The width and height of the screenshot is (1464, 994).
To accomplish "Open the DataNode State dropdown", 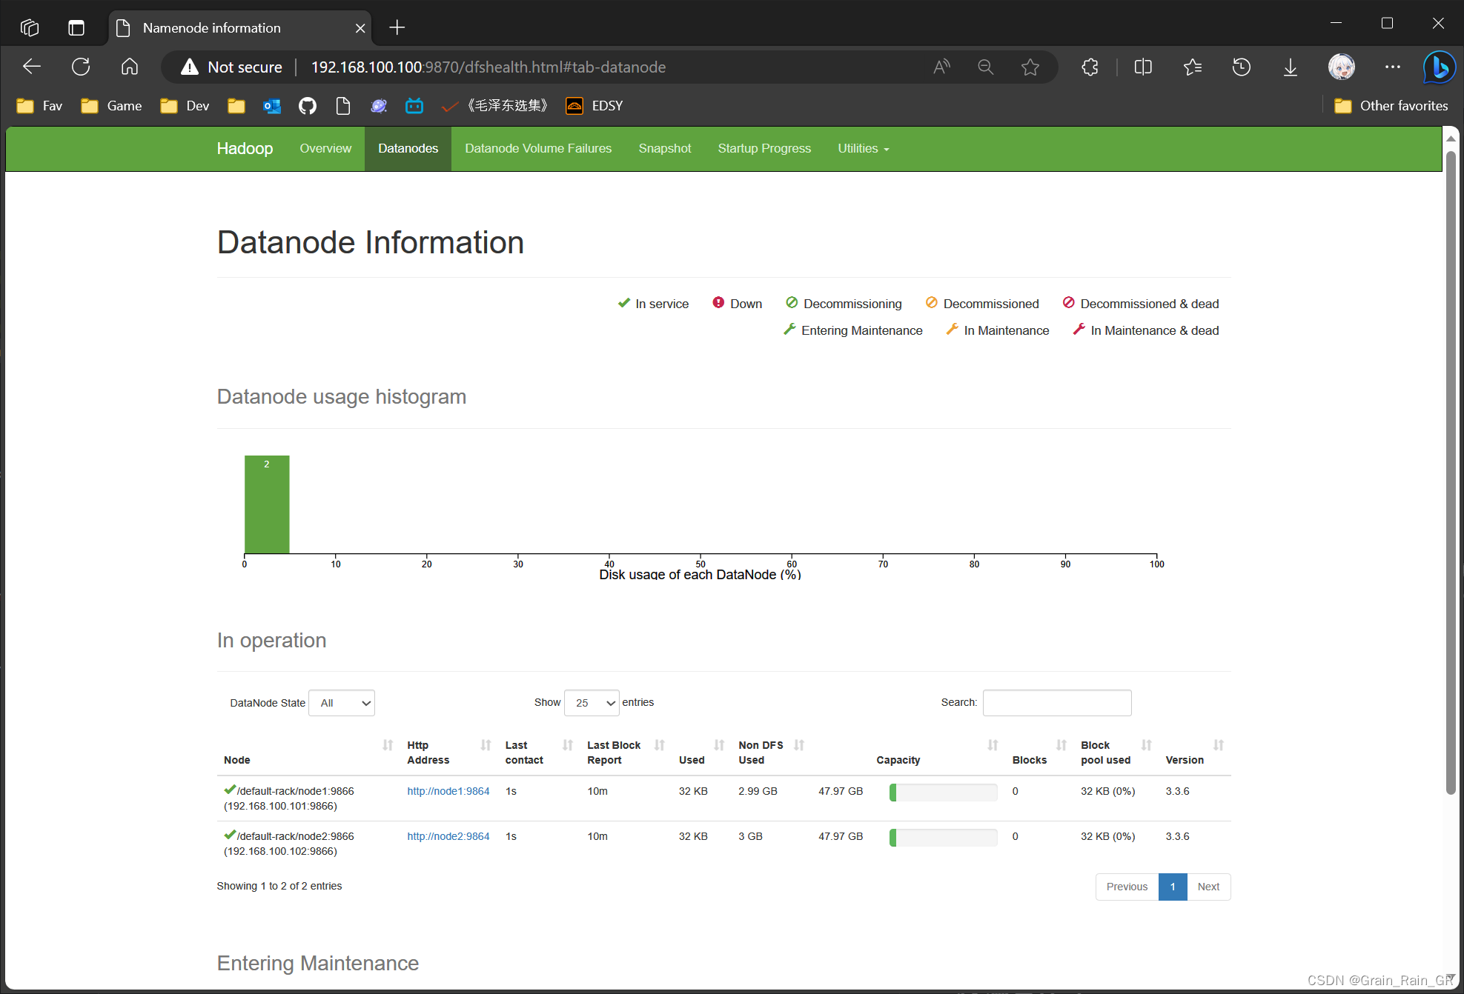I will coord(342,703).
